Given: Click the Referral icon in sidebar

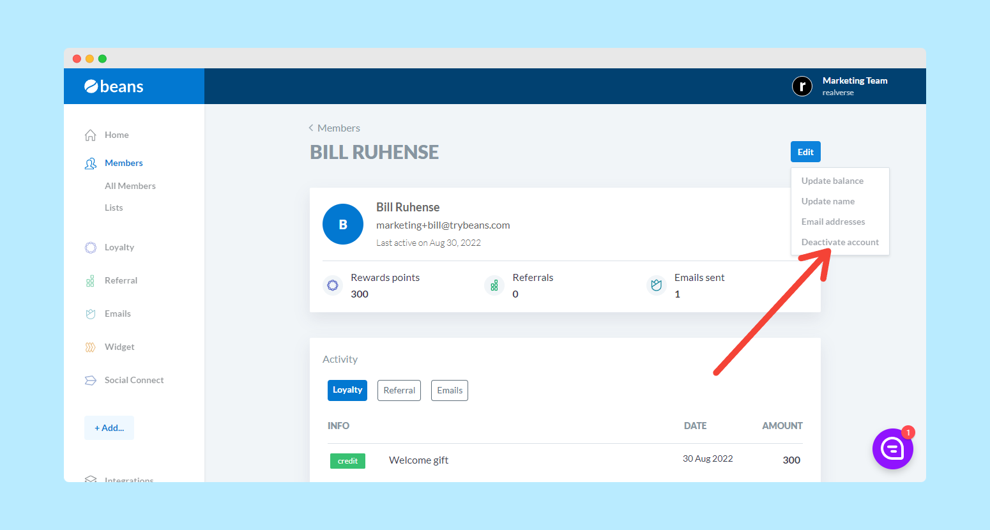Looking at the screenshot, I should click(x=91, y=281).
